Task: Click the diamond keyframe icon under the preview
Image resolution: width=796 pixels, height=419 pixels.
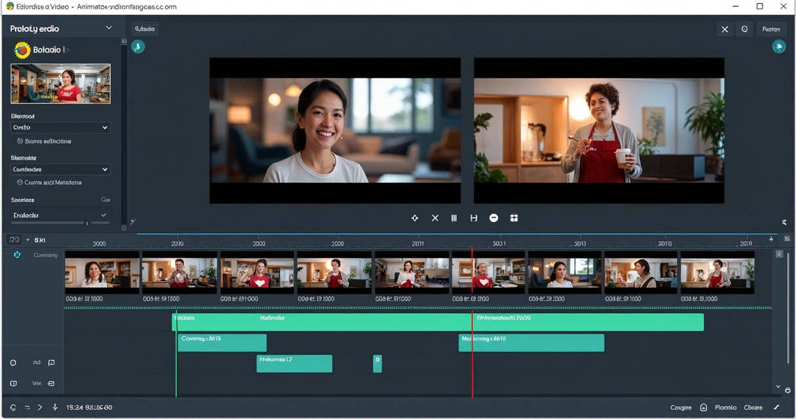Action: [x=414, y=218]
